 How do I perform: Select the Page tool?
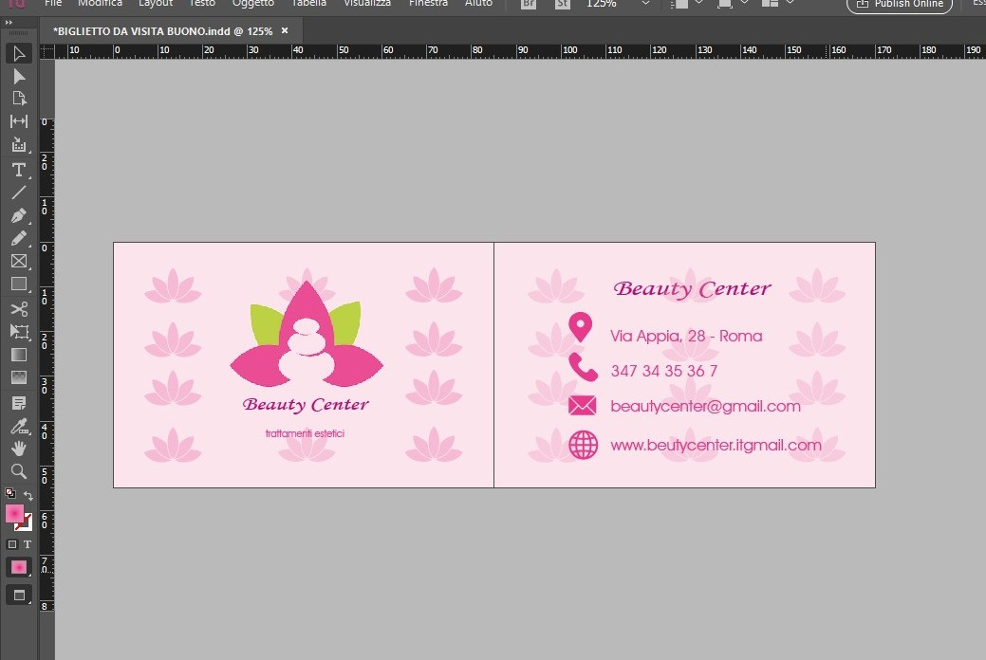pos(19,99)
